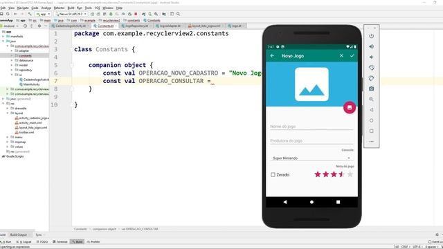Screen dimensions: 443x249
Task: Tap the Nome do jogo input field
Action: point(311,127)
